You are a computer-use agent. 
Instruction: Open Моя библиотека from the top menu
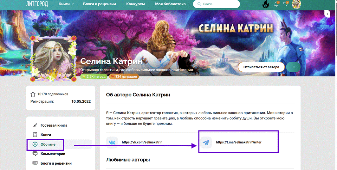(x=170, y=4)
